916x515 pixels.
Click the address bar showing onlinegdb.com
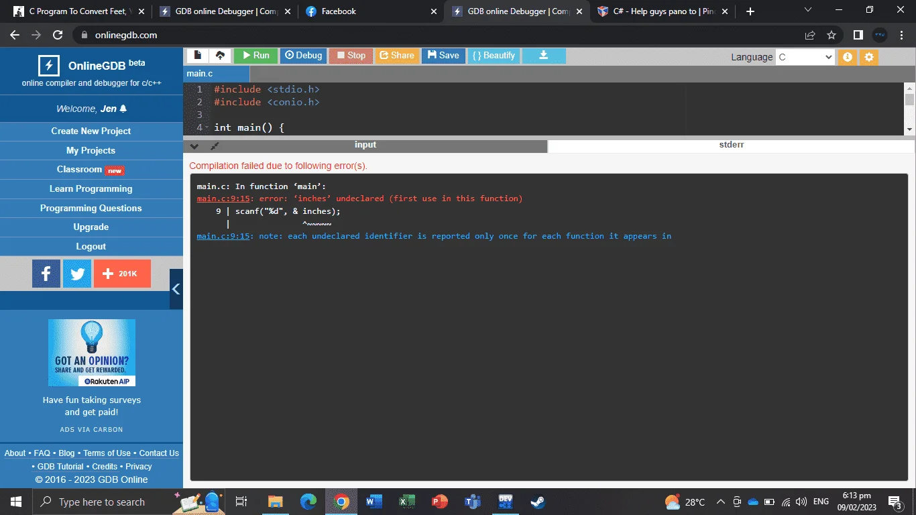[436, 35]
